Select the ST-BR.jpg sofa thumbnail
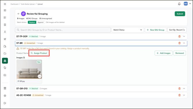The height and width of the screenshot is (109, 193). pyautogui.click(x=29, y=69)
